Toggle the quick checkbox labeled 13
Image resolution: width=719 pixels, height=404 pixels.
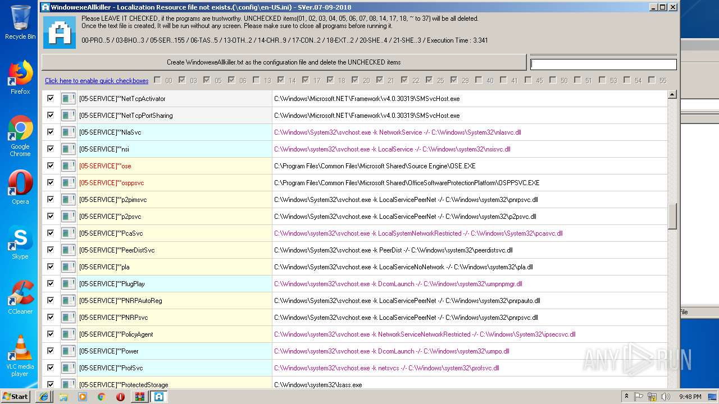[x=256, y=80]
